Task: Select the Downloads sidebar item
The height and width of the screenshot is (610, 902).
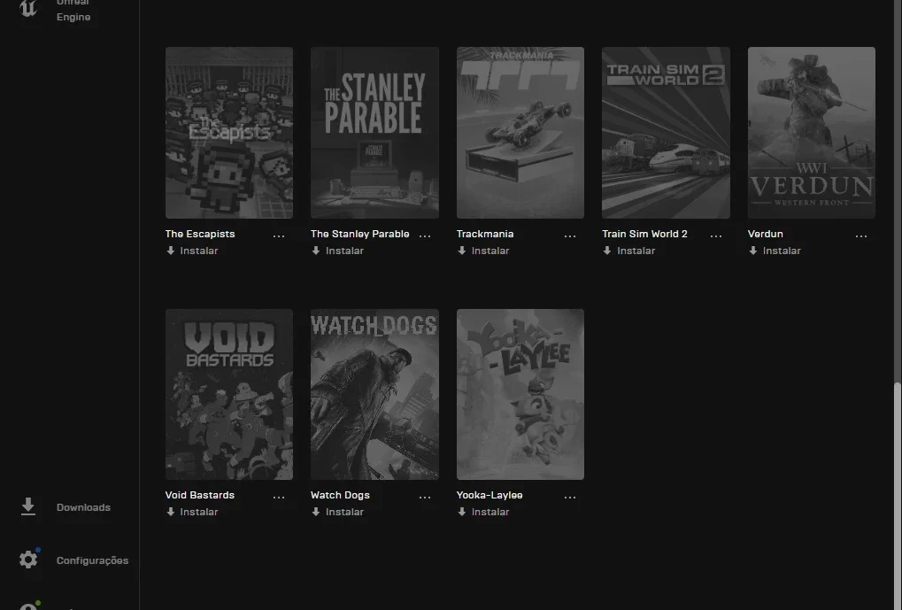Action: click(x=70, y=507)
